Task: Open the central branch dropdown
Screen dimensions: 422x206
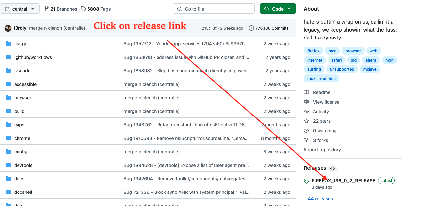Action: tap(20, 9)
